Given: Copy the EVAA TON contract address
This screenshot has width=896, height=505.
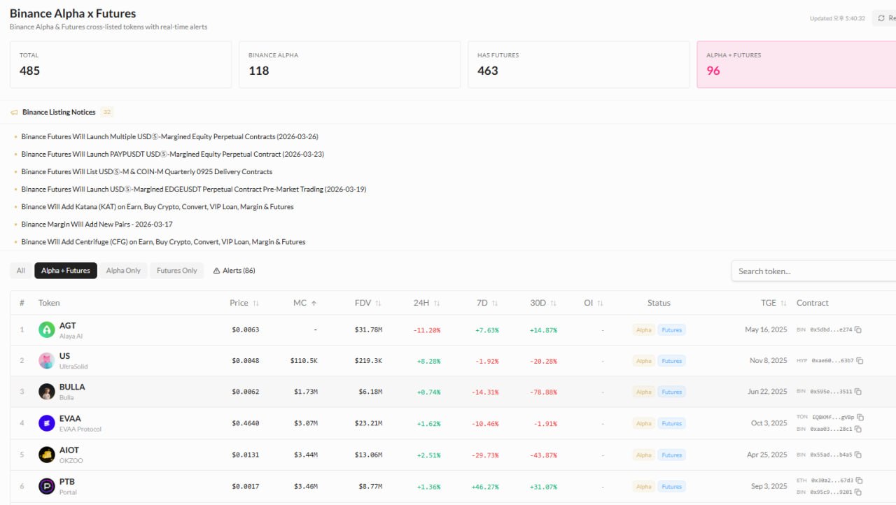Looking at the screenshot, I should [859, 417].
